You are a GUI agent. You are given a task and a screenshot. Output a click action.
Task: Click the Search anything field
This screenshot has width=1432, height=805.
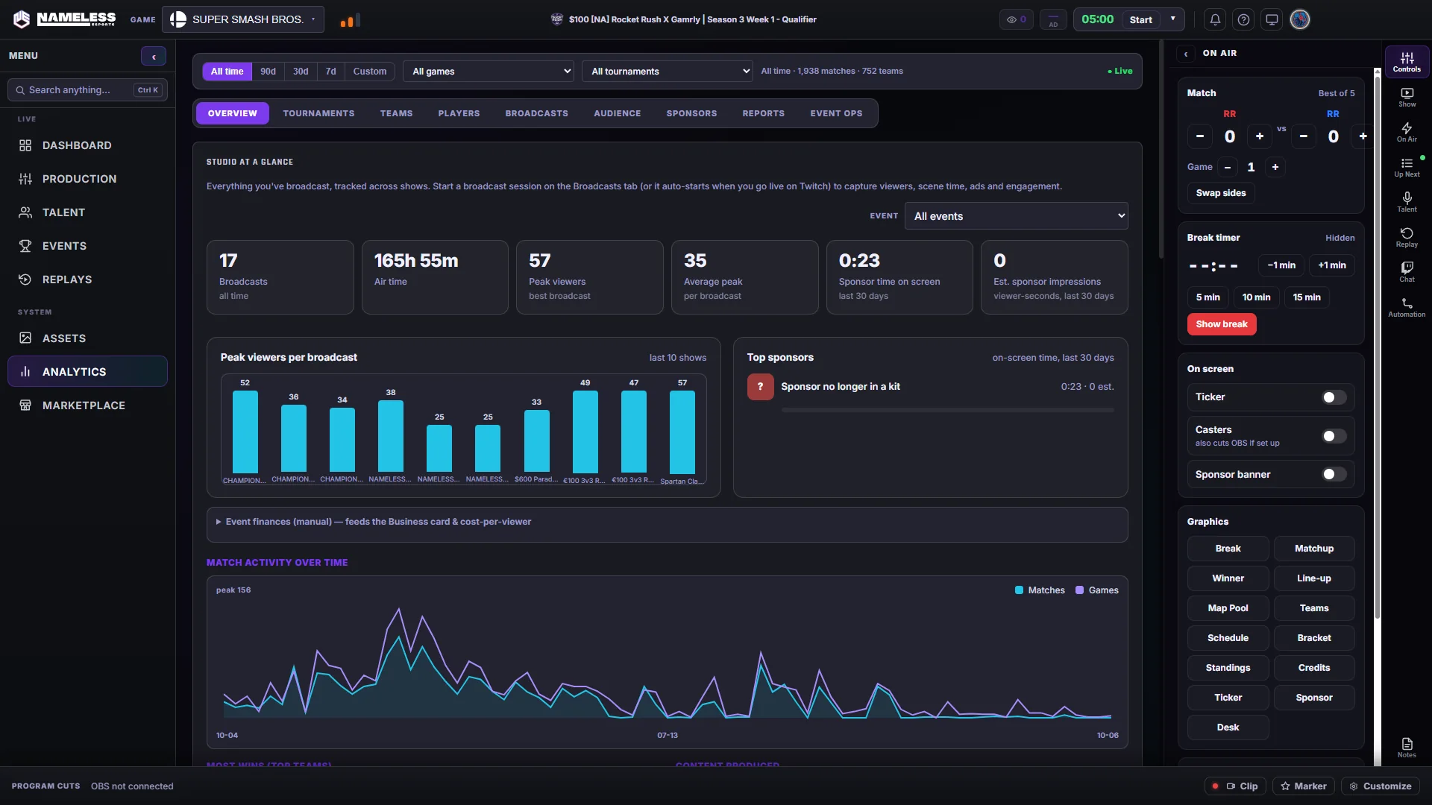87,90
